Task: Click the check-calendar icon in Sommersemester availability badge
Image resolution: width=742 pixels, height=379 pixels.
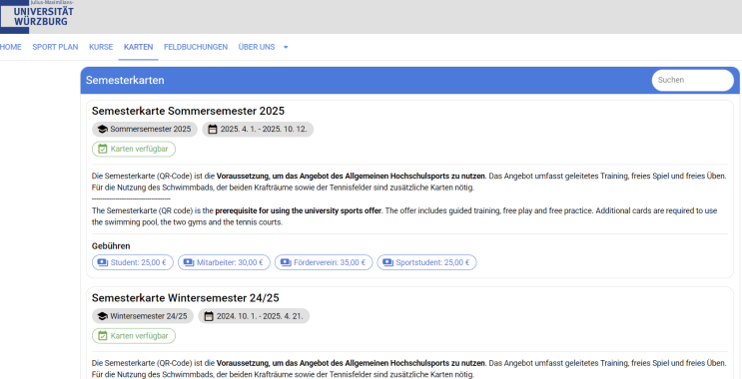Action: [102, 149]
